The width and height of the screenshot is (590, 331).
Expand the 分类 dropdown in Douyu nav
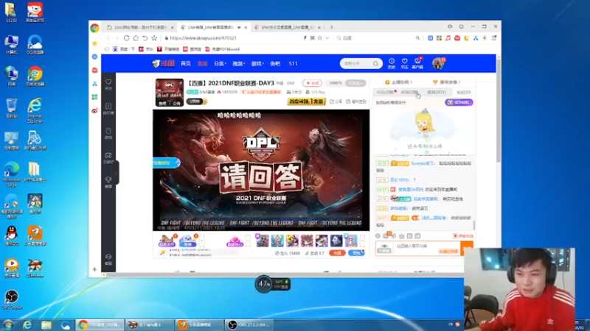click(x=220, y=63)
